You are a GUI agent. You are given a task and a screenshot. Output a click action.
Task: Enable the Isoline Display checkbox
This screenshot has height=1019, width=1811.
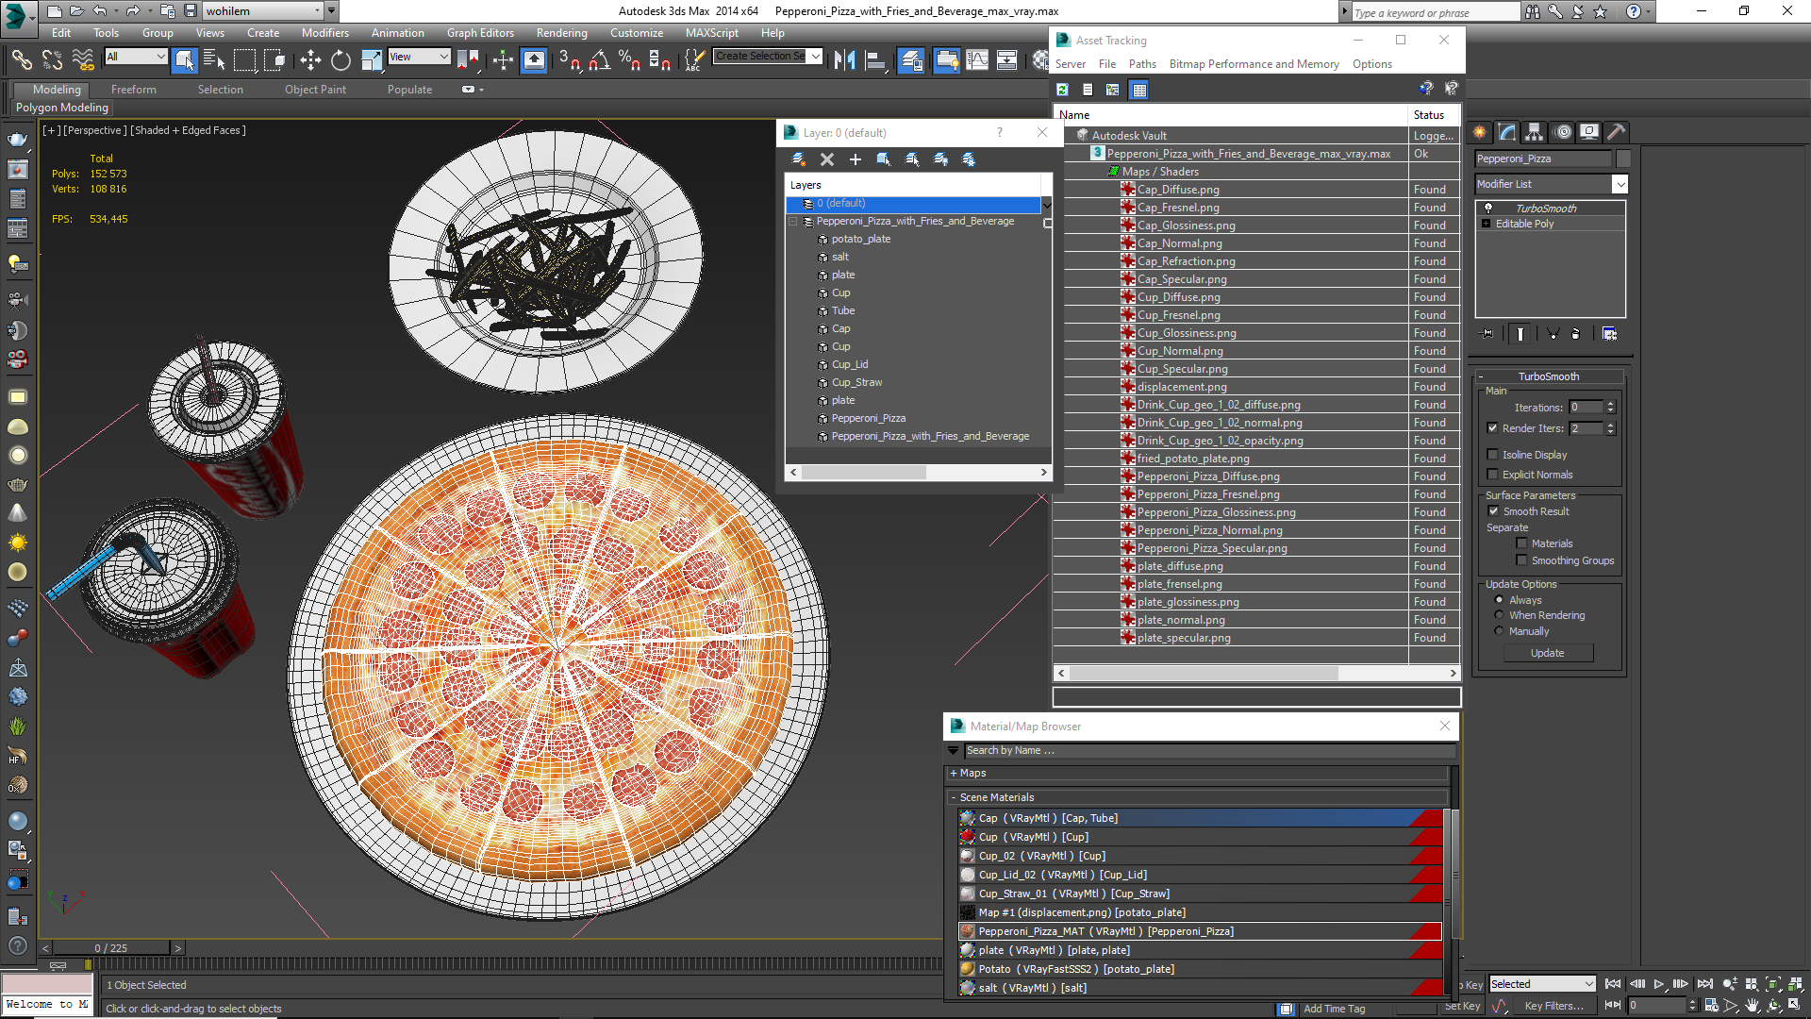pyautogui.click(x=1492, y=455)
